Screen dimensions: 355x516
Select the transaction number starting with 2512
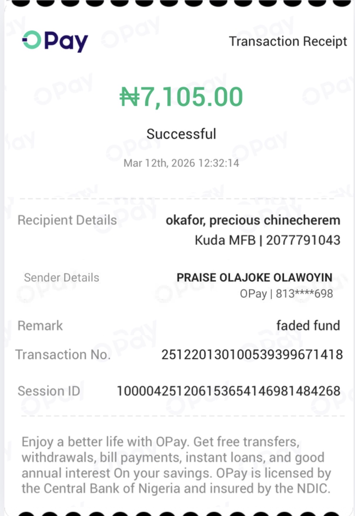[252, 355]
